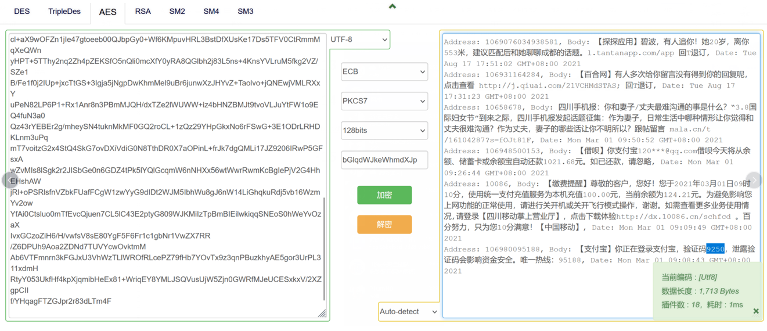The height and width of the screenshot is (331, 767).
Task: Focus the secret key input field
Action: pos(384,160)
